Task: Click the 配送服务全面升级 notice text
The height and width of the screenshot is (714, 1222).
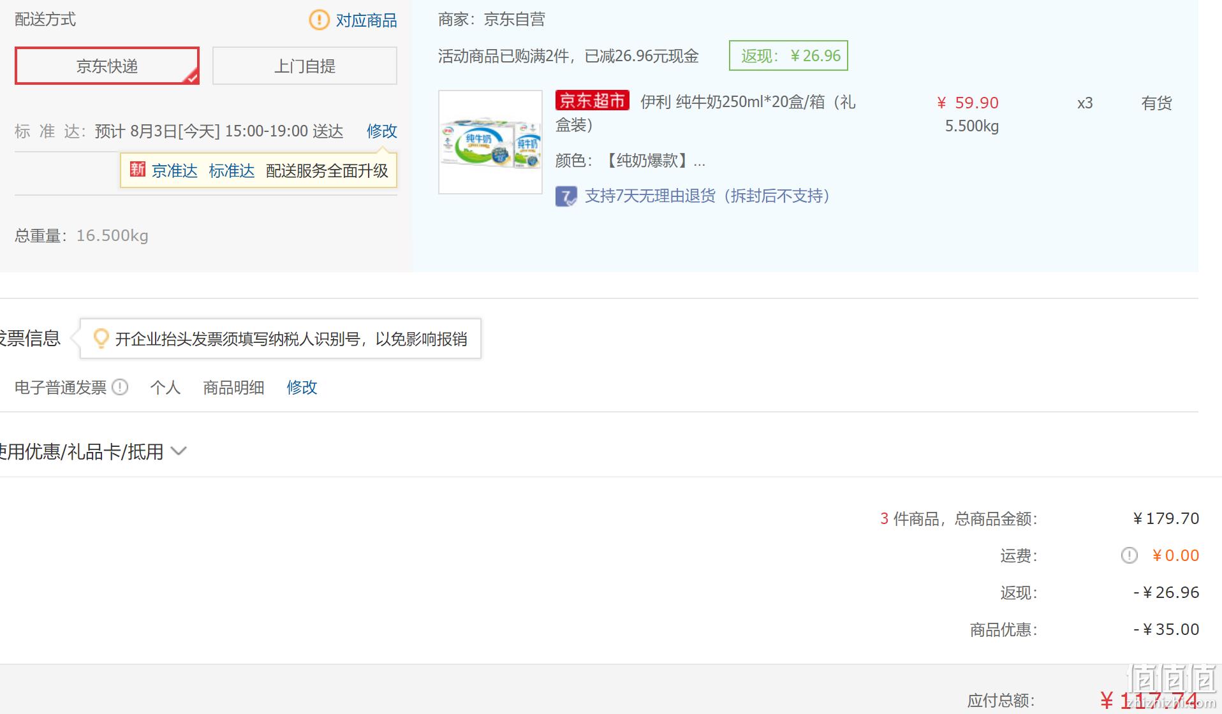Action: pyautogui.click(x=327, y=170)
